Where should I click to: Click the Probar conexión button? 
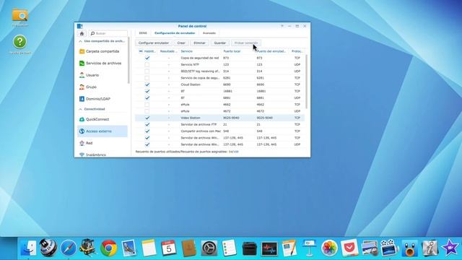click(x=246, y=43)
